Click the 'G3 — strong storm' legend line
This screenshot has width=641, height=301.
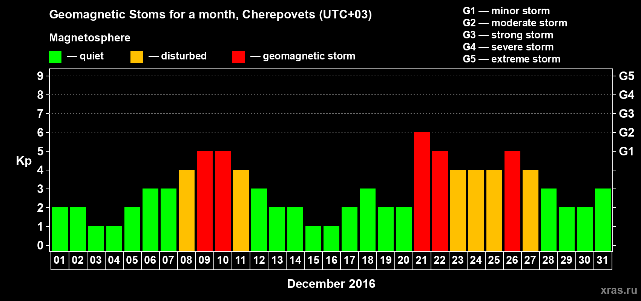click(x=508, y=35)
